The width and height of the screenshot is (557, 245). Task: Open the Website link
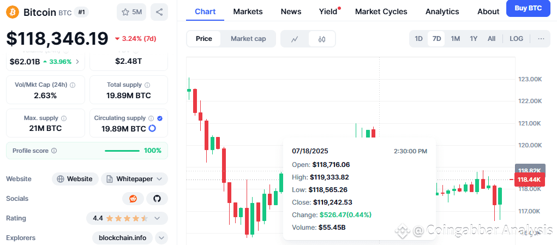(x=76, y=179)
